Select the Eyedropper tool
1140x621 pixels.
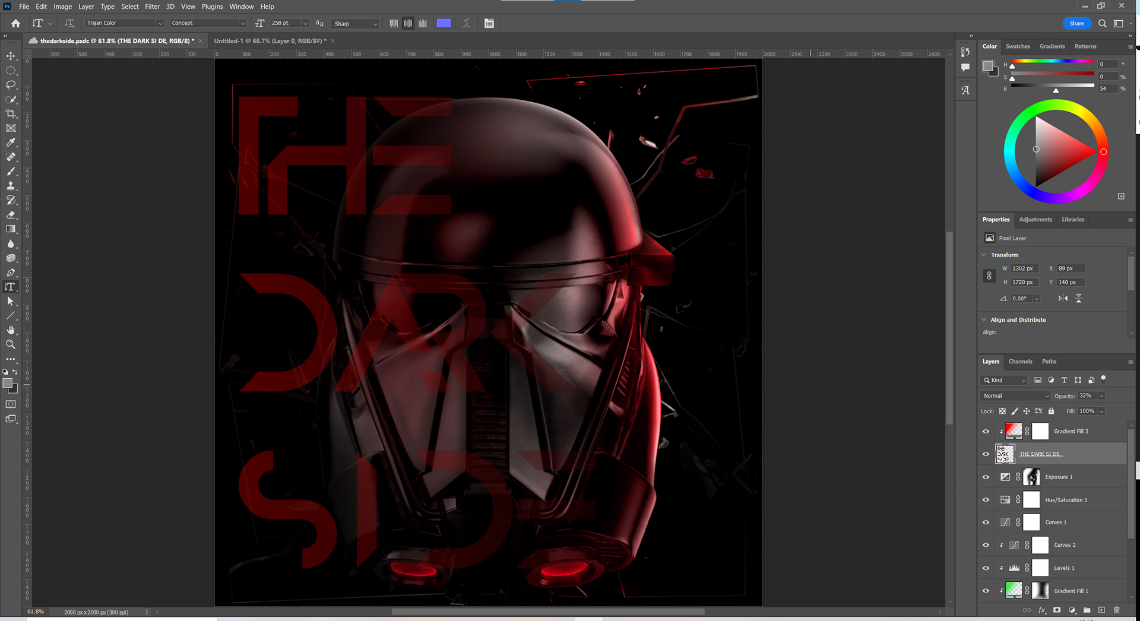pyautogui.click(x=11, y=142)
